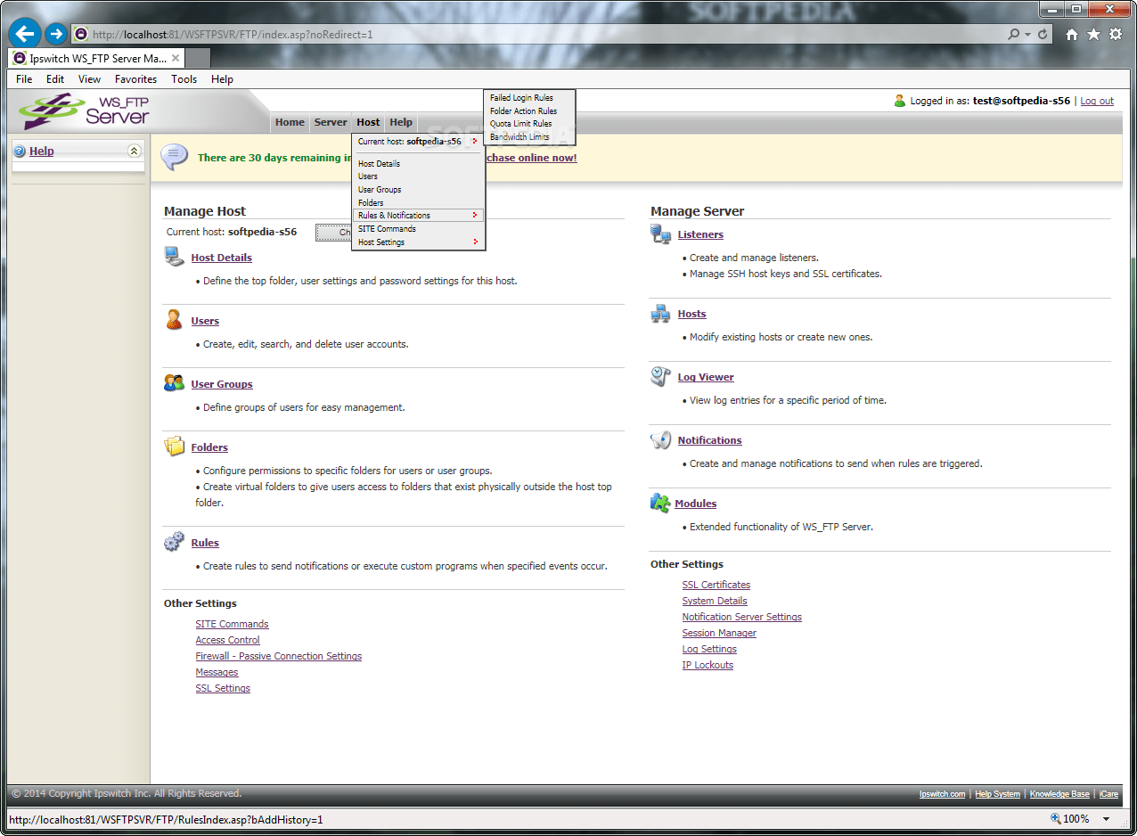Click the browser Forward arrow button

tap(56, 35)
